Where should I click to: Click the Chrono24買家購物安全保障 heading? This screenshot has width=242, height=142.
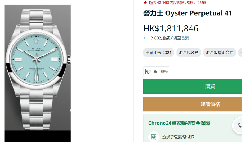click(x=179, y=123)
